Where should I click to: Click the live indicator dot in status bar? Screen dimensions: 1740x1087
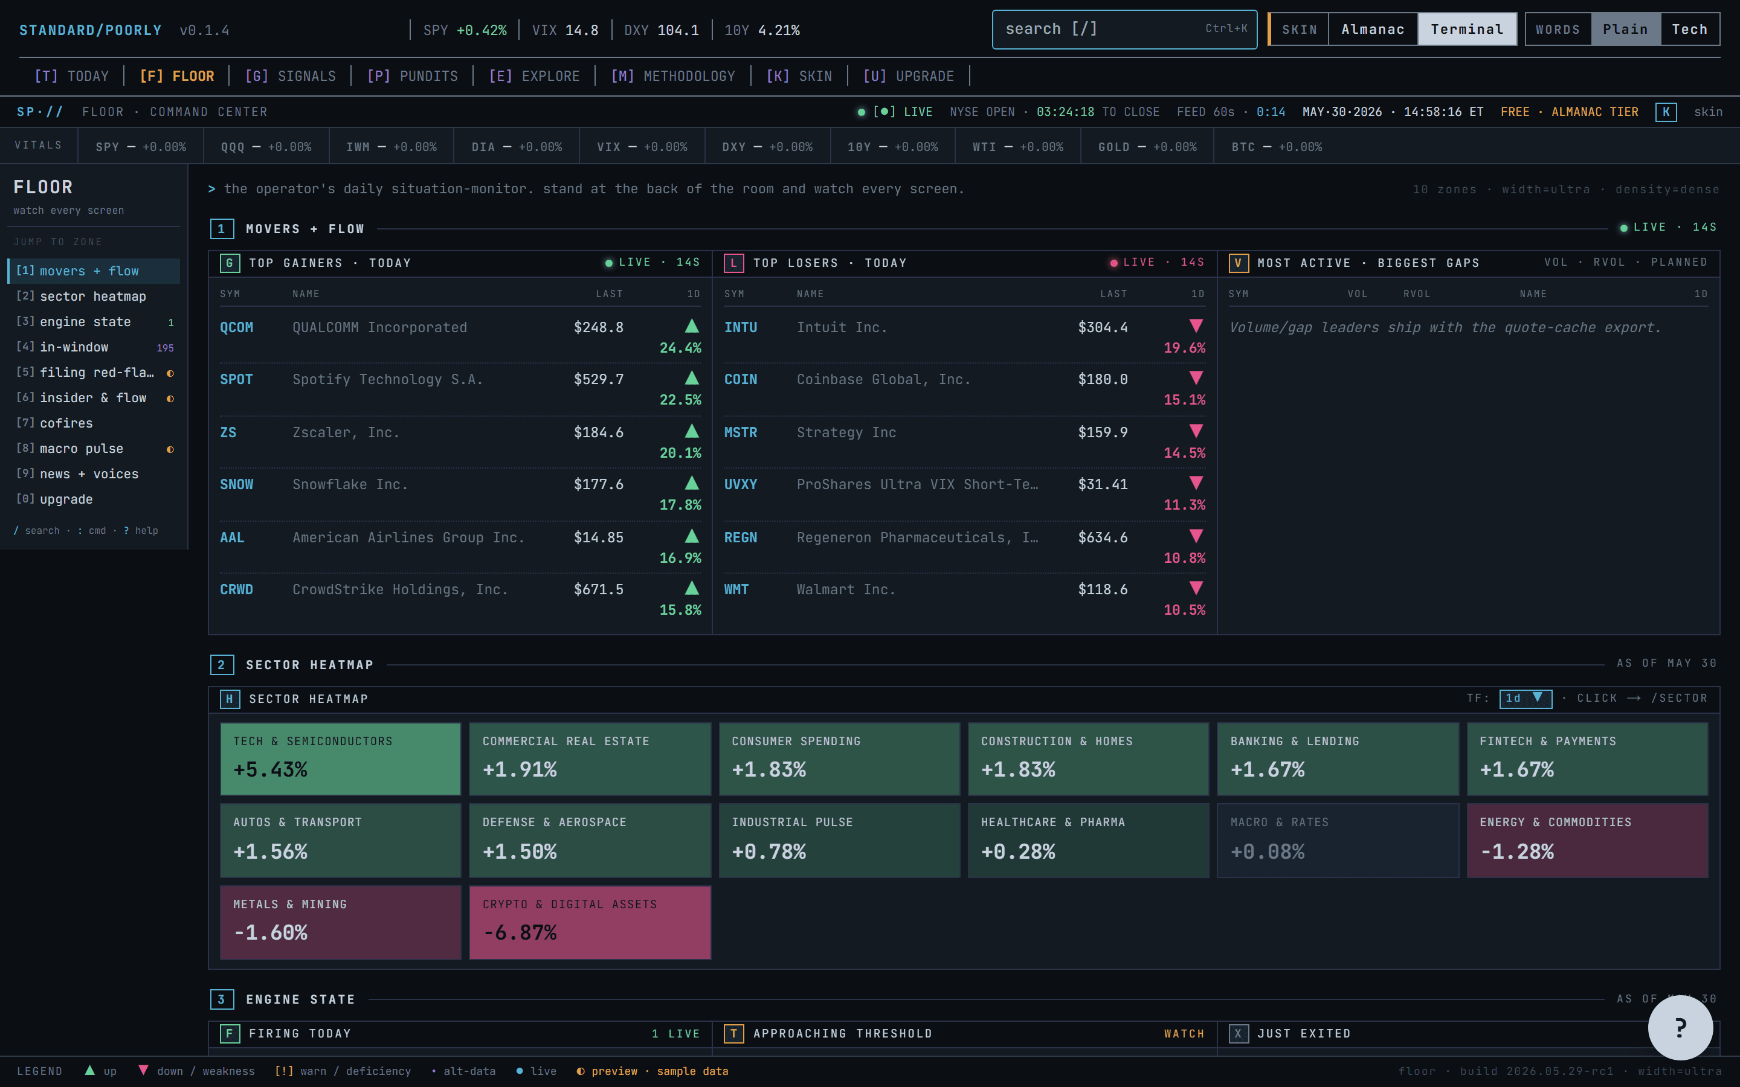tap(862, 112)
